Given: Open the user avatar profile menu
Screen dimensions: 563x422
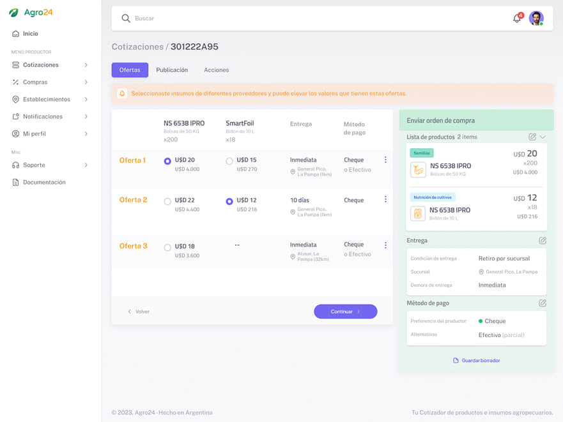Looking at the screenshot, I should point(536,19).
